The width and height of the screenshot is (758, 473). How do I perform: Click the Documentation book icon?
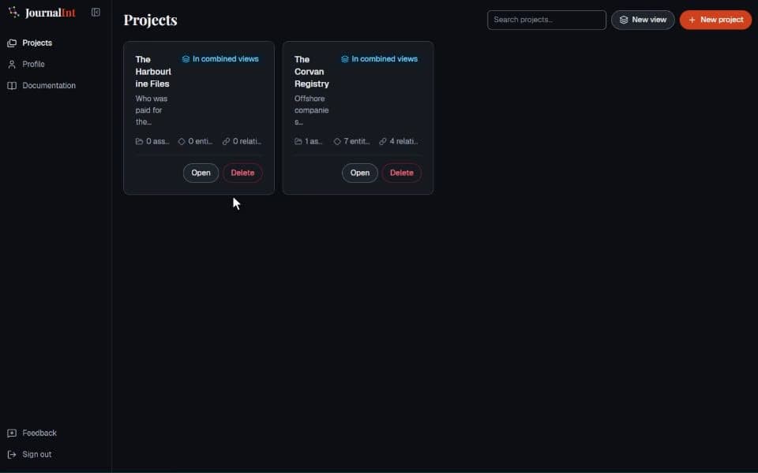pyautogui.click(x=12, y=86)
